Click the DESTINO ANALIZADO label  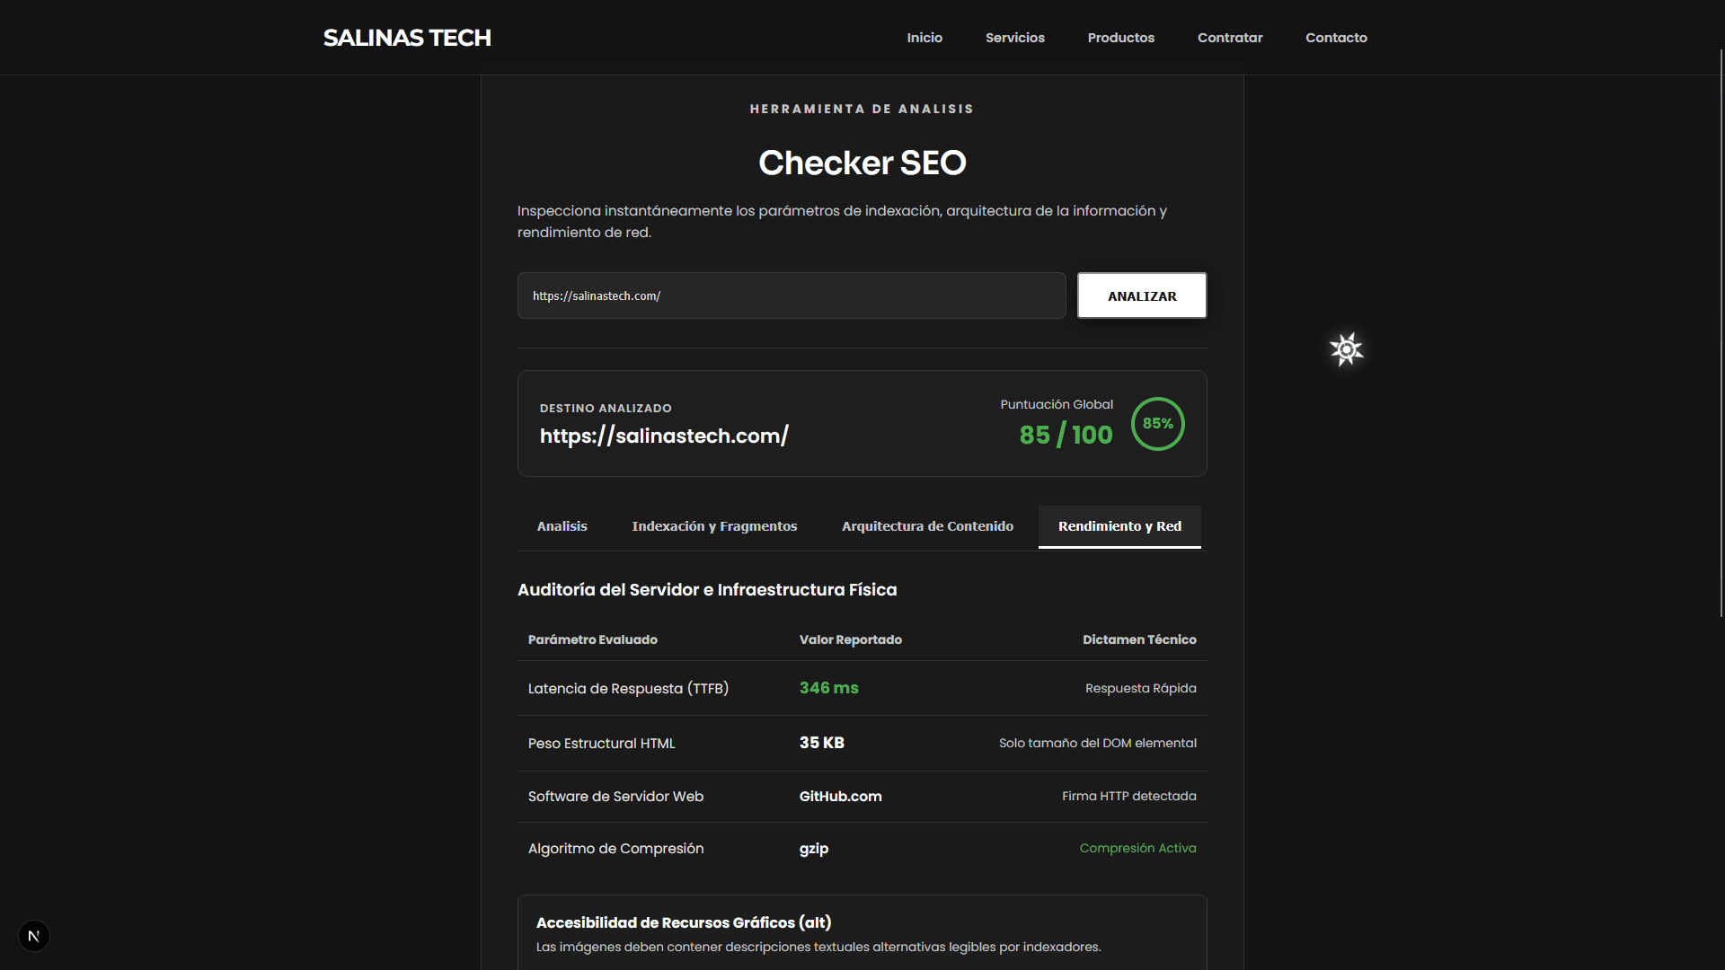tap(606, 408)
